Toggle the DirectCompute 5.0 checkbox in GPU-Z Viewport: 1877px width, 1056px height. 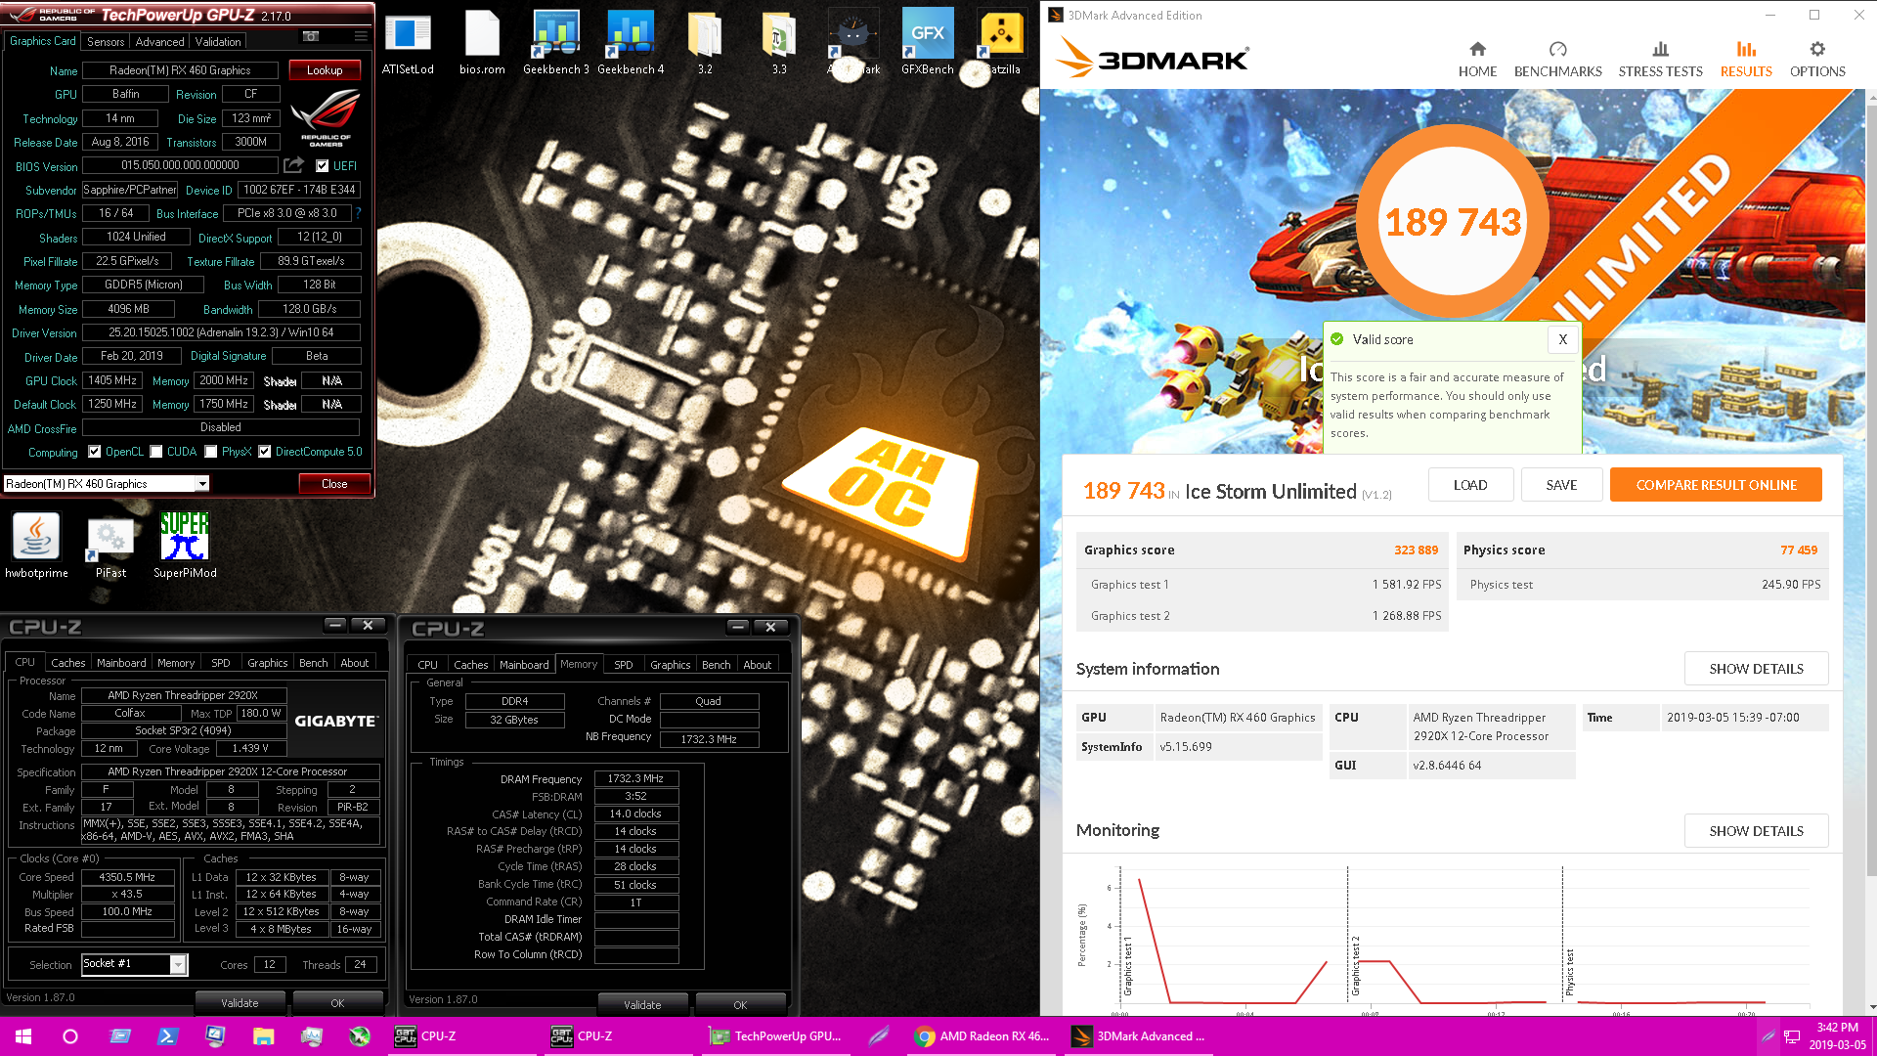265,452
